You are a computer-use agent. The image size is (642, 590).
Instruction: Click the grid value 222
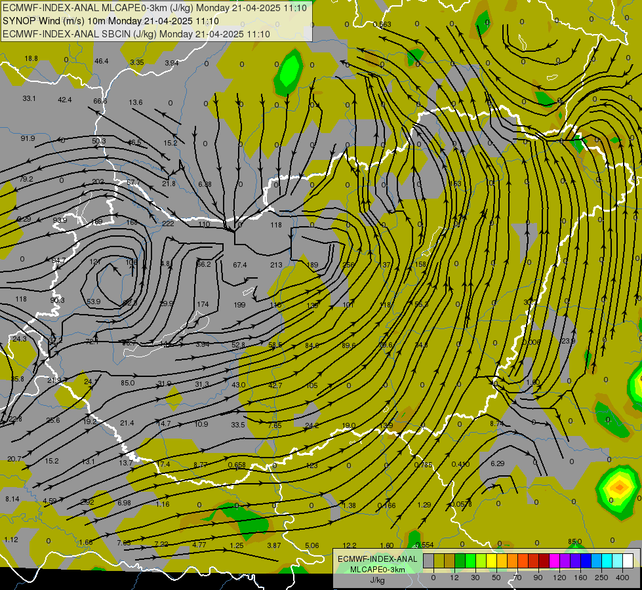(x=168, y=224)
